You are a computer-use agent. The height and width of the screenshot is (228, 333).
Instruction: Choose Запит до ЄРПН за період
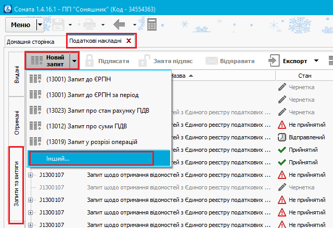[x=92, y=95]
